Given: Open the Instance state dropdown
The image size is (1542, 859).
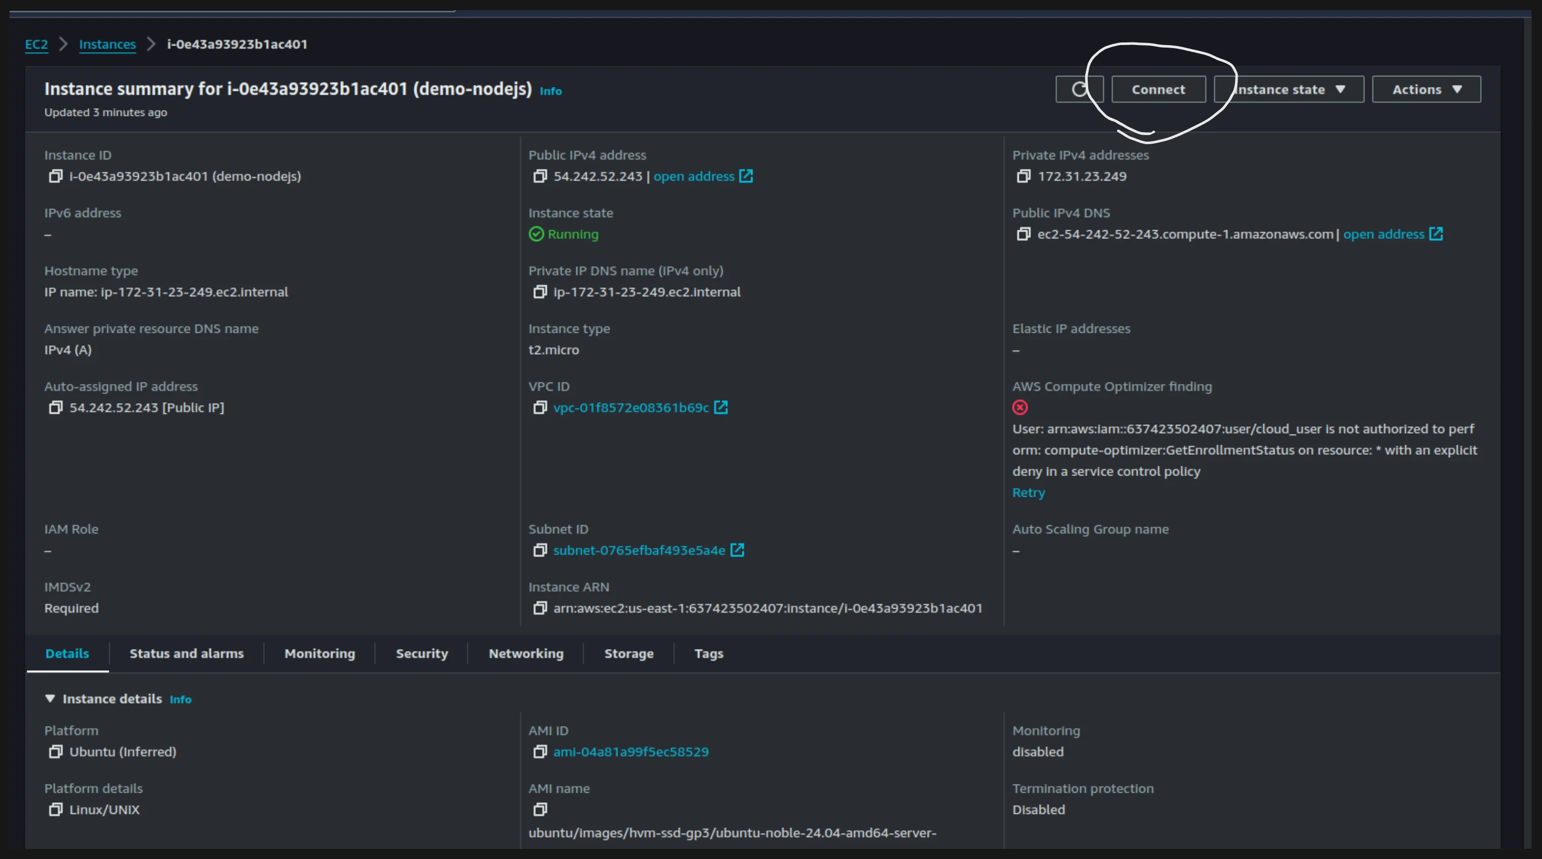Looking at the screenshot, I should pyautogui.click(x=1288, y=89).
